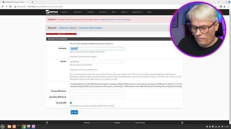Select the pfSense.home.arpa Wizard browser tab
This screenshot has height=129, width=231.
coord(15,2)
